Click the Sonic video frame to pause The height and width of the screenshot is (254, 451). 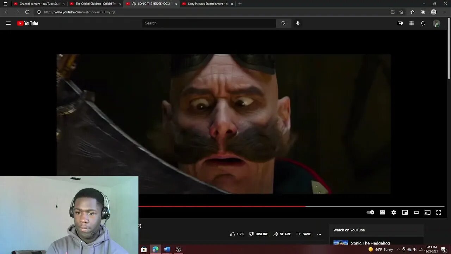(x=223, y=124)
